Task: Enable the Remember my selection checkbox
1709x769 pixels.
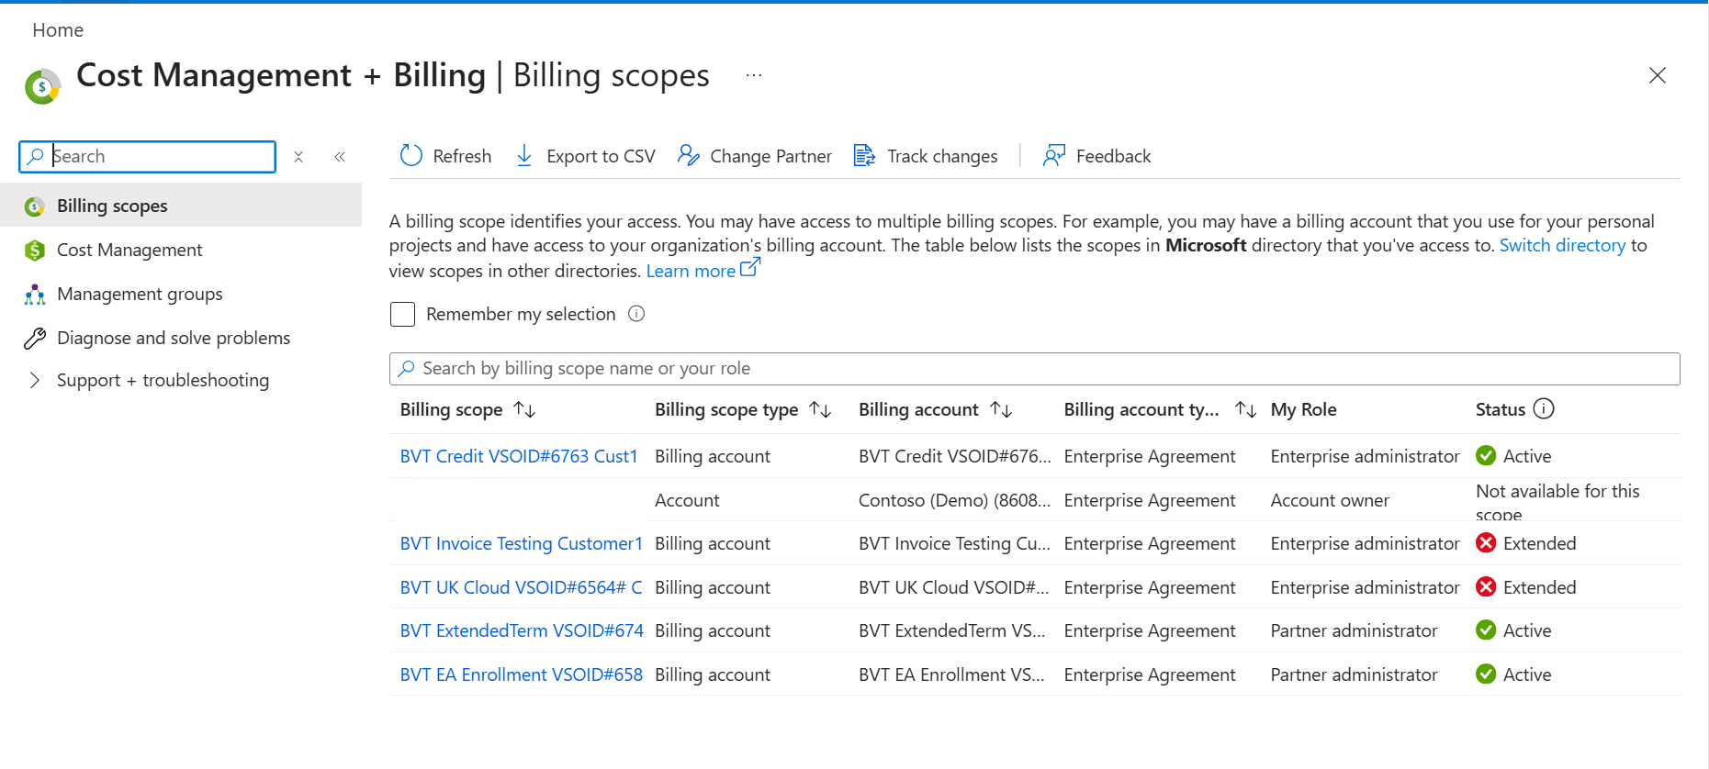Action: pyautogui.click(x=402, y=315)
